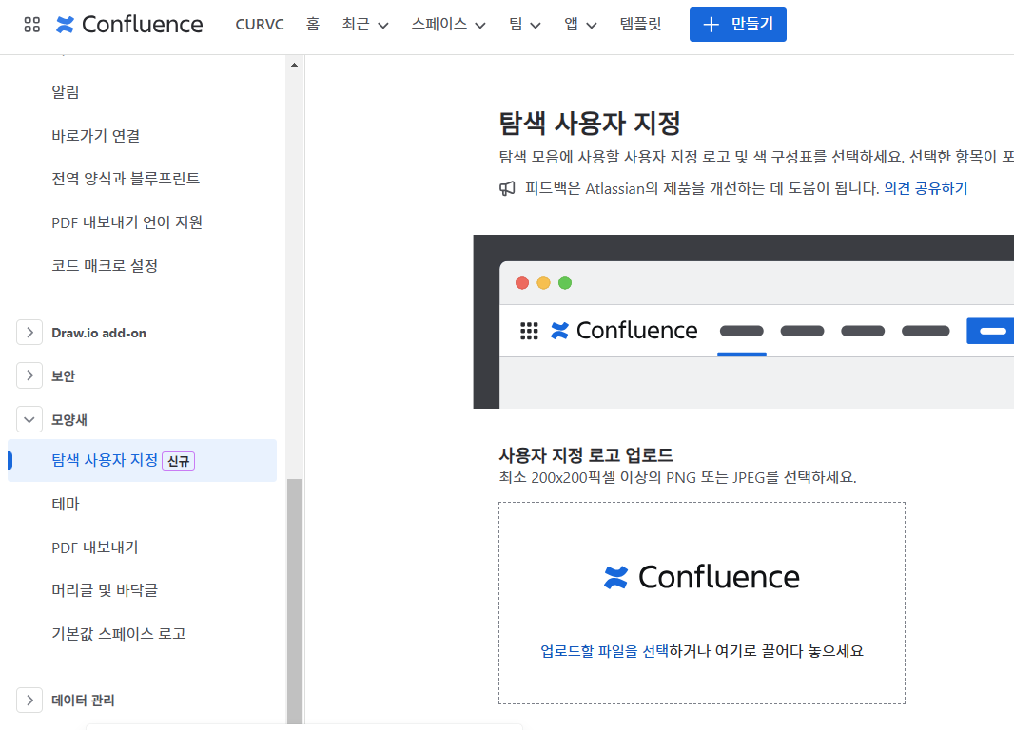The image size is (1014, 730).
Task: Collapse the 모양새 section
Action: click(x=29, y=419)
